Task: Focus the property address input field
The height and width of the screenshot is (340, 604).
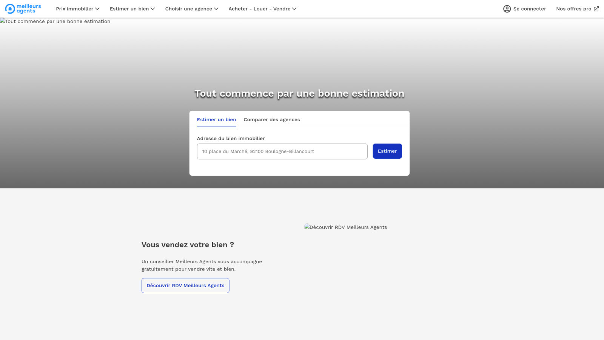Action: pyautogui.click(x=282, y=151)
